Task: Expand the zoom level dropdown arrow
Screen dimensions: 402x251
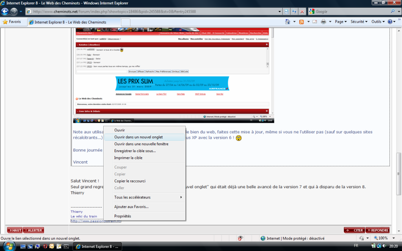Action: [x=393, y=238]
